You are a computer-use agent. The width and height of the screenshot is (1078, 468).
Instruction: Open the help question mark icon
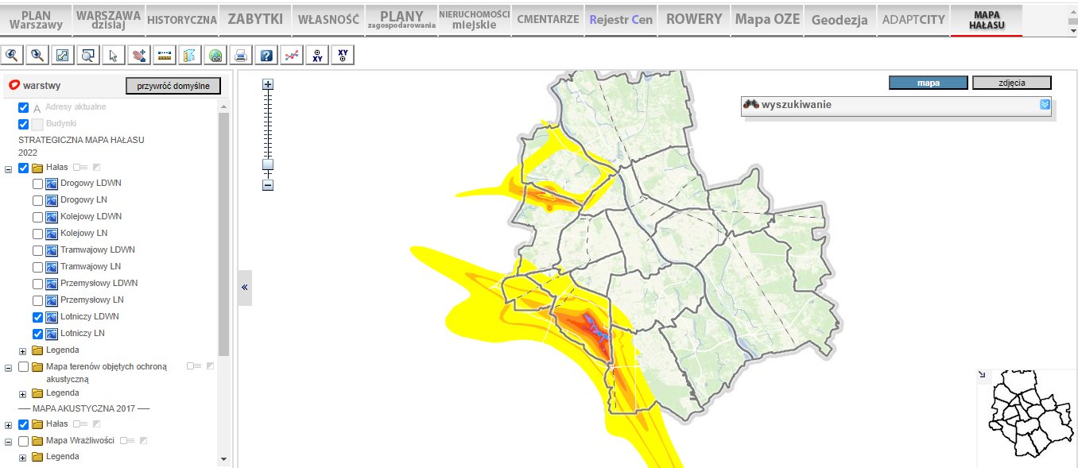pos(266,55)
